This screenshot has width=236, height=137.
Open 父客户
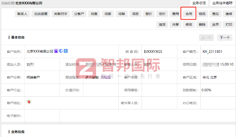79,14
